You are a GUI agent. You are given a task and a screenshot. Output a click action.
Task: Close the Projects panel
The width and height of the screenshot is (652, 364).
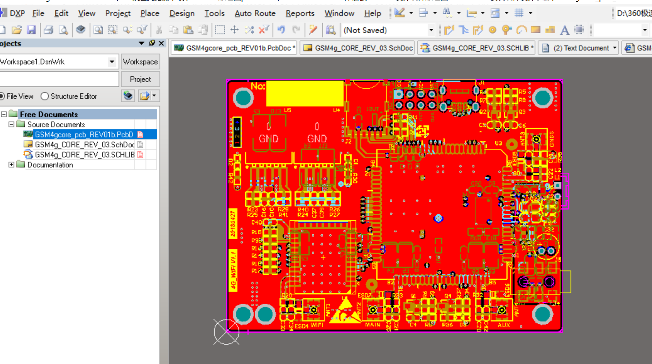click(161, 43)
